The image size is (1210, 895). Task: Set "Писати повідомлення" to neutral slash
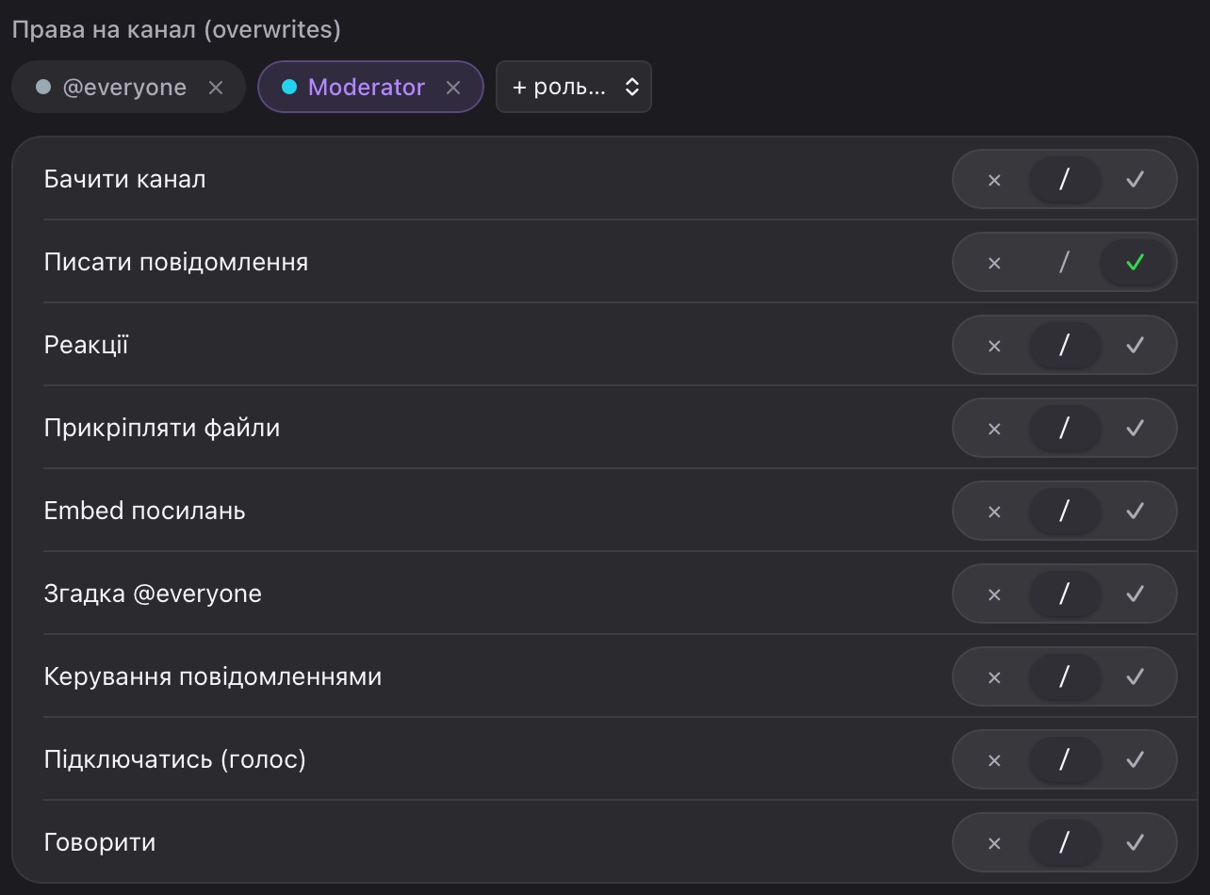coord(1065,262)
